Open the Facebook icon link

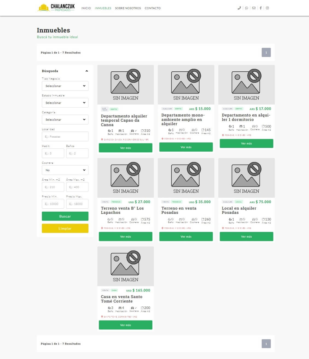(261, 8)
